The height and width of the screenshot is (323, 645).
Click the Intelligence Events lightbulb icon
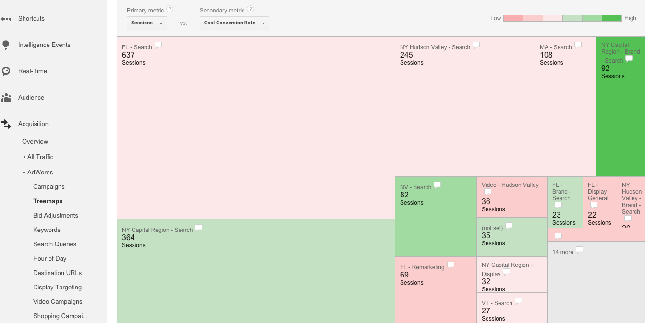click(x=6, y=45)
